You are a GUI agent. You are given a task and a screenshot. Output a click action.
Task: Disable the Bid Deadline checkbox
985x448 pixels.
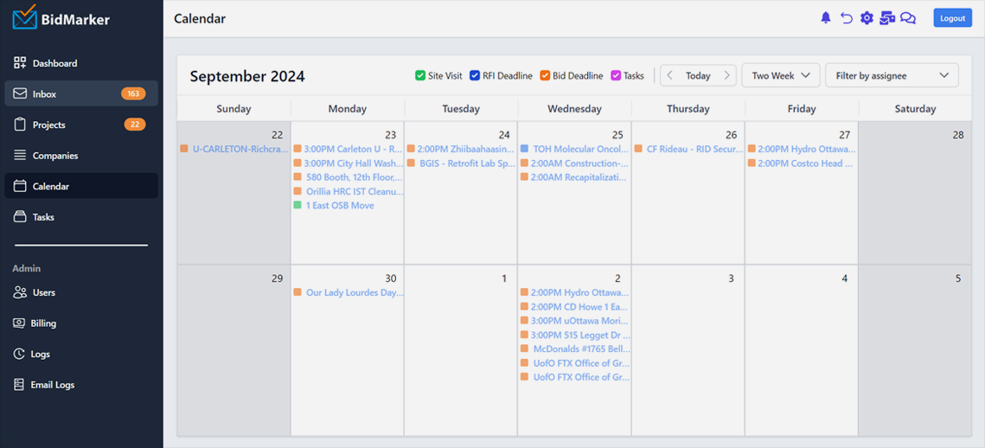(545, 76)
